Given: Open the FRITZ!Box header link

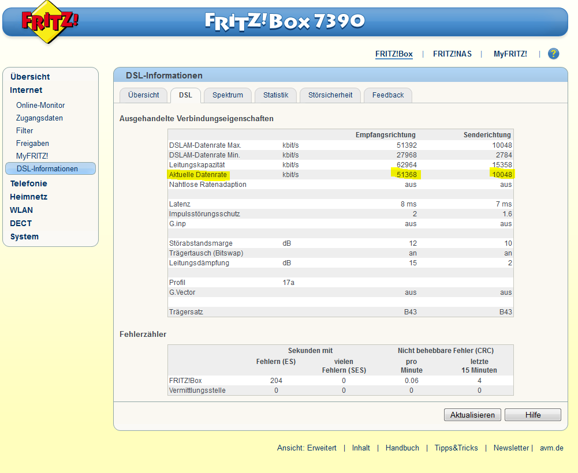Looking at the screenshot, I should pos(394,54).
